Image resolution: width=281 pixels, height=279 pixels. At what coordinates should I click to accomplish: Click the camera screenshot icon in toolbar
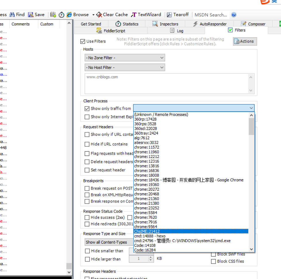pyautogui.click(x=53, y=15)
